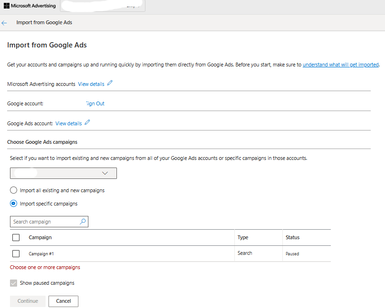The width and height of the screenshot is (385, 308).
Task: Click the search campaign magnifier icon
Action: click(83, 222)
